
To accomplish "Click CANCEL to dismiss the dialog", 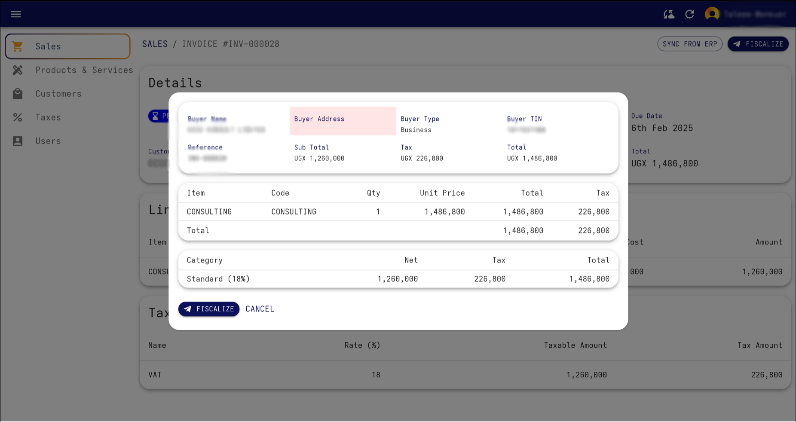I will coord(260,309).
